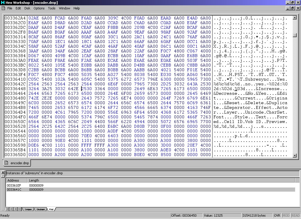Click the Offset field in status bar
The width and height of the screenshot is (301, 219).
click(x=186, y=215)
